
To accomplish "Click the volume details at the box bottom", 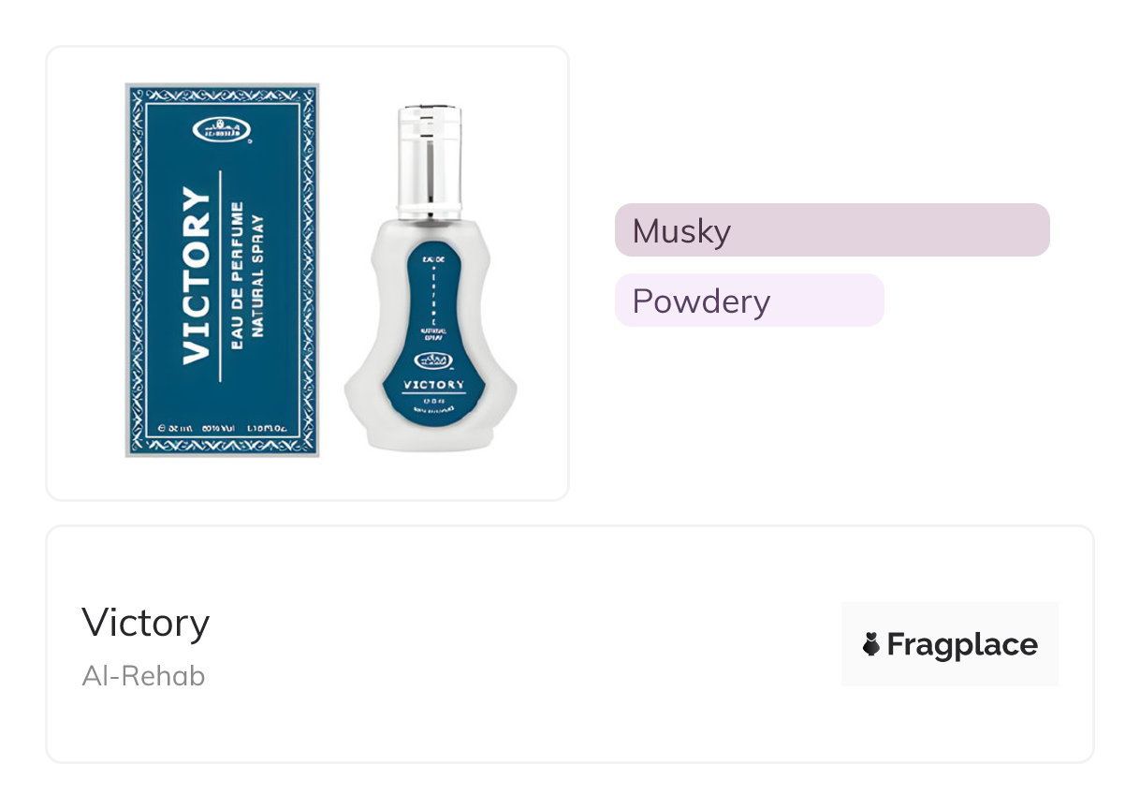I will coord(222,428).
